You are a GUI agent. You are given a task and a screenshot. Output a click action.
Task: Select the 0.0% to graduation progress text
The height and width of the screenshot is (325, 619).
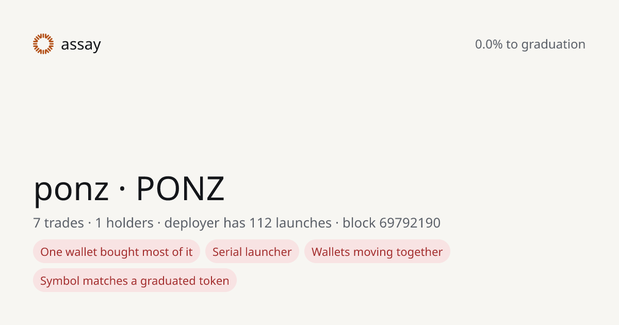tap(530, 44)
